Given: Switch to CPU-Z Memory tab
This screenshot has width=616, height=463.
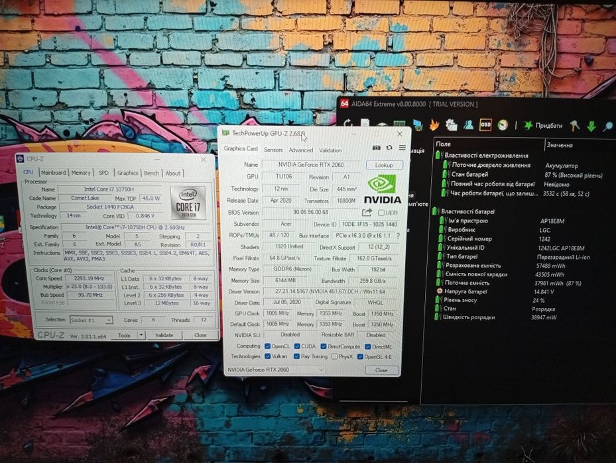Looking at the screenshot, I should [x=81, y=173].
